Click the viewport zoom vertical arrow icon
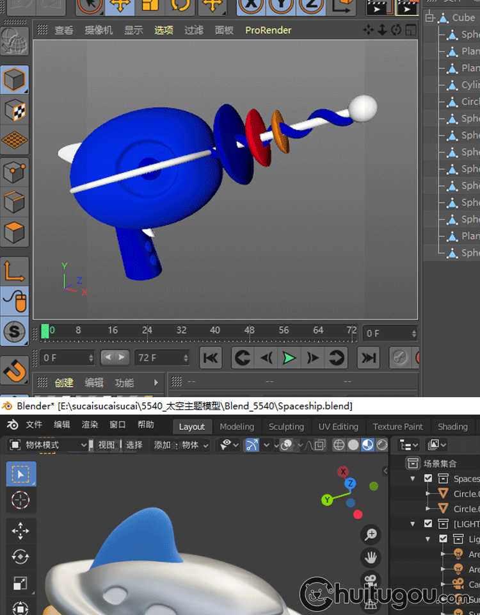The height and width of the screenshot is (615, 480). click(x=383, y=30)
